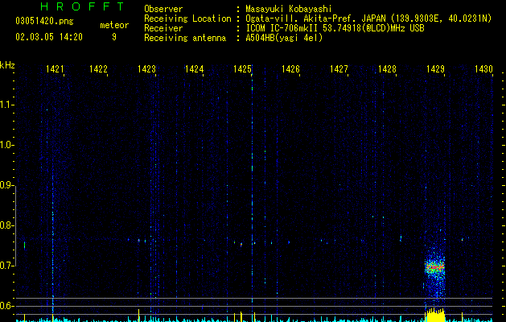Click the 0.6 kHz frequency label
Screen dimensions: 506x322
tap(6, 306)
